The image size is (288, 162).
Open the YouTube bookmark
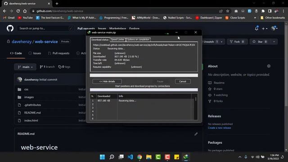25,18
